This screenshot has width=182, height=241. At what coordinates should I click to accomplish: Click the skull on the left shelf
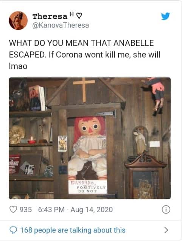(x=16, y=134)
